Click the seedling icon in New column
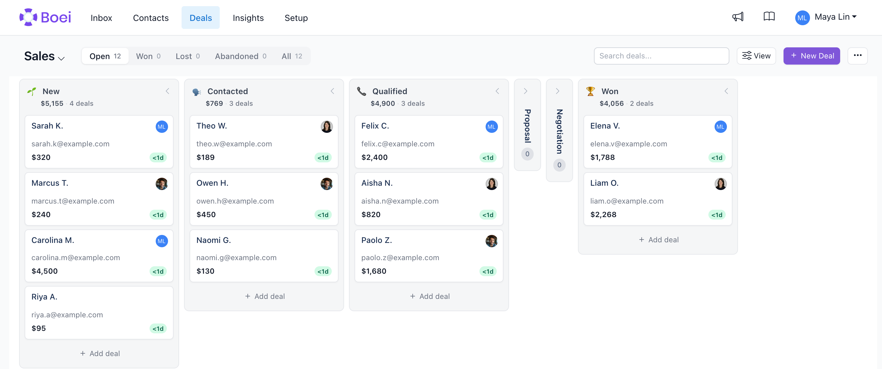This screenshot has width=882, height=369. pos(31,91)
